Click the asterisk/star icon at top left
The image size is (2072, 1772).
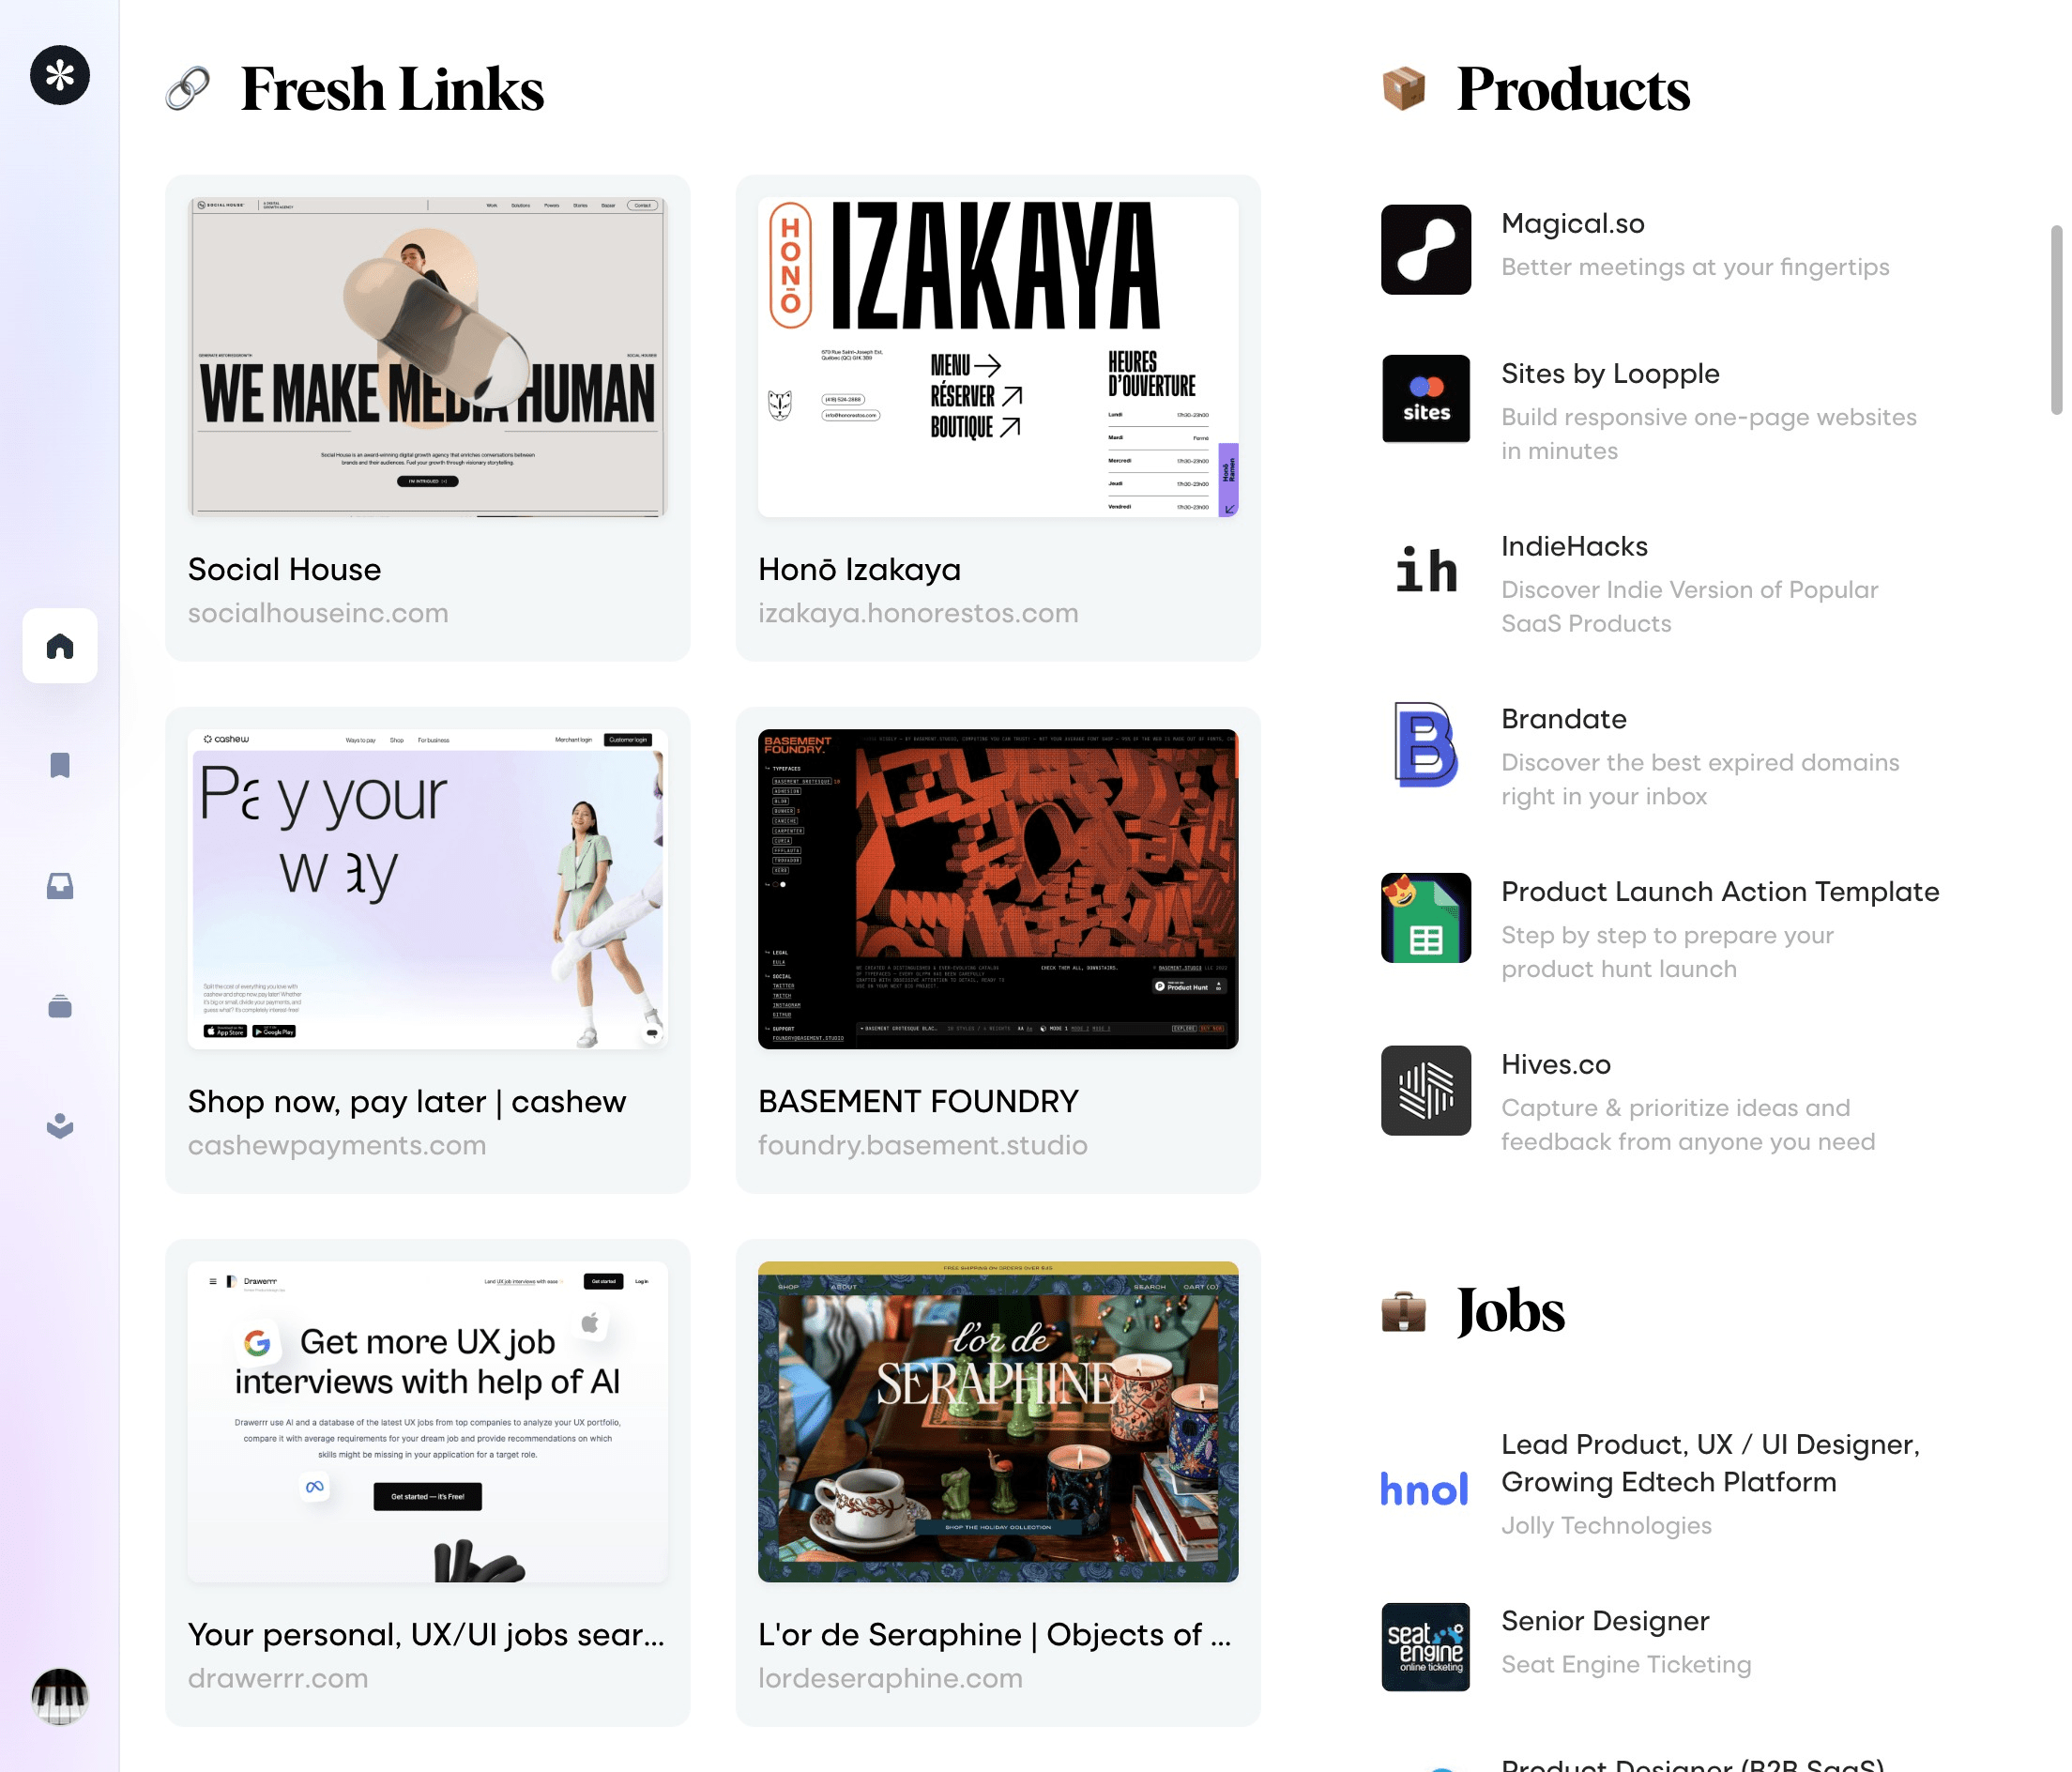click(62, 76)
